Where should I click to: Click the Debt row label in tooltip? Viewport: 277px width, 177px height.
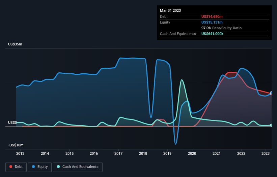click(164, 16)
